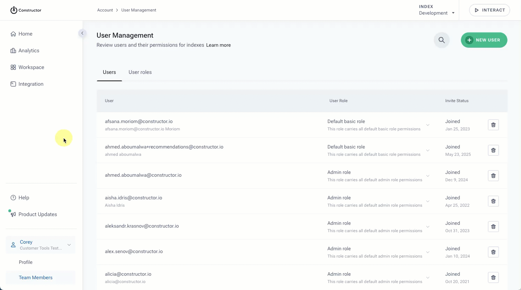This screenshot has height=290, width=521.
Task: Click the User column header
Action: click(109, 101)
